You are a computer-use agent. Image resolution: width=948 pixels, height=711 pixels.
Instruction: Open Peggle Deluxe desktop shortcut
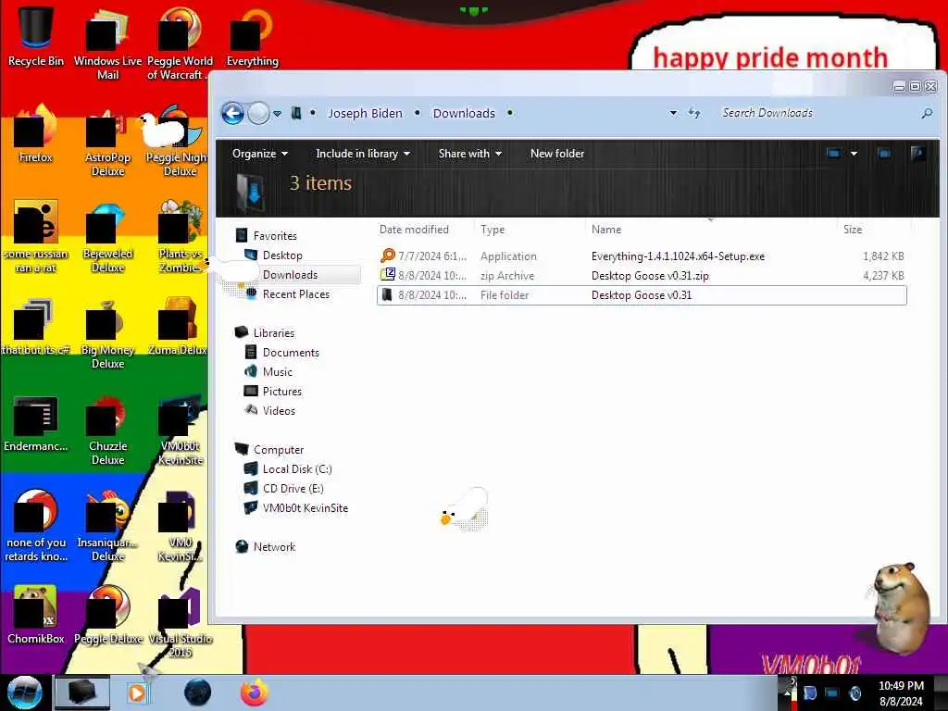pyautogui.click(x=107, y=615)
